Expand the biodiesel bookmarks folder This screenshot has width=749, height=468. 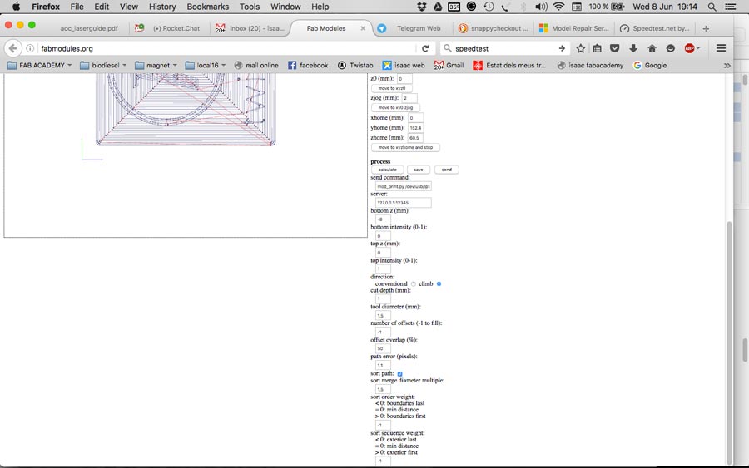pyautogui.click(x=103, y=66)
